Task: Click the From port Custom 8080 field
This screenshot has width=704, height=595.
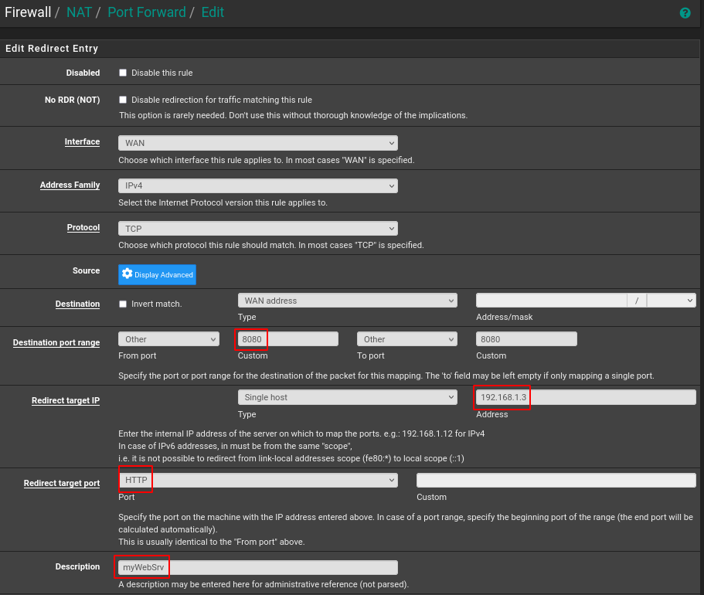Action: tap(287, 339)
